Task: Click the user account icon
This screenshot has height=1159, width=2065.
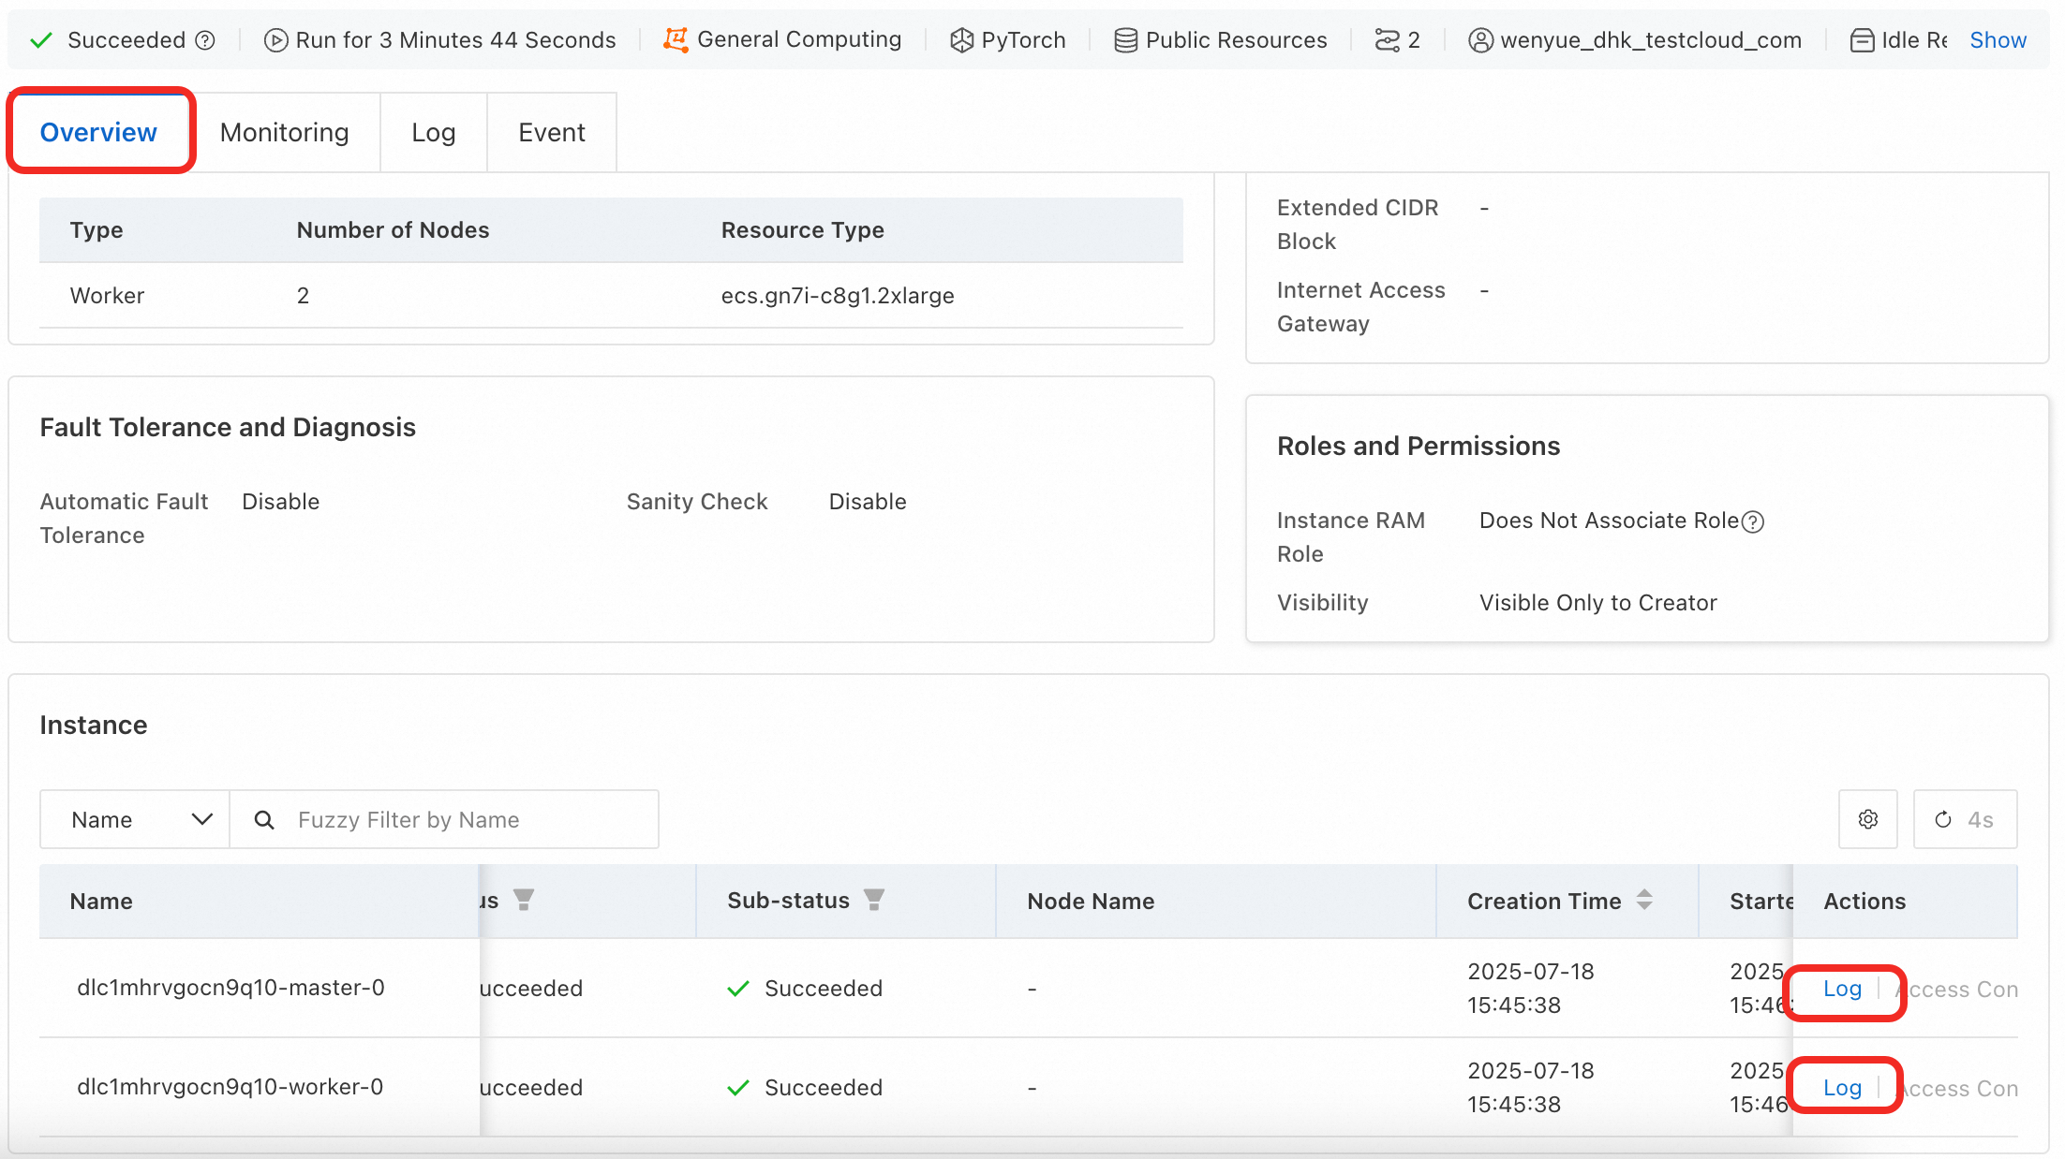Action: coord(1480,40)
